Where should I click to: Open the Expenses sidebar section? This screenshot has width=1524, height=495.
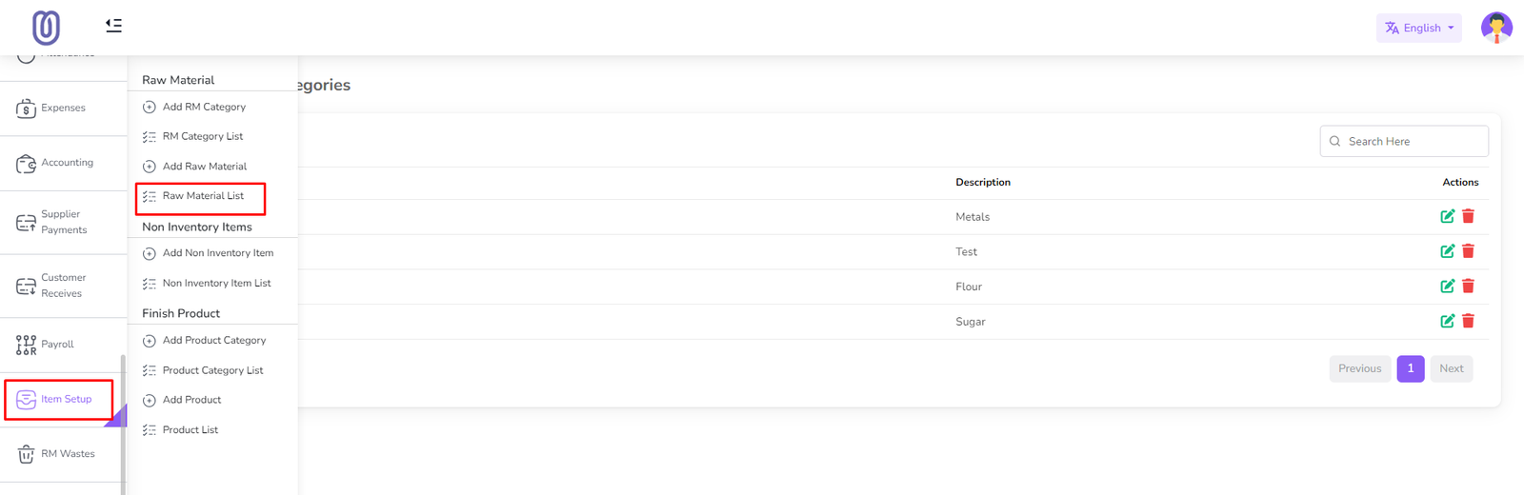click(63, 109)
